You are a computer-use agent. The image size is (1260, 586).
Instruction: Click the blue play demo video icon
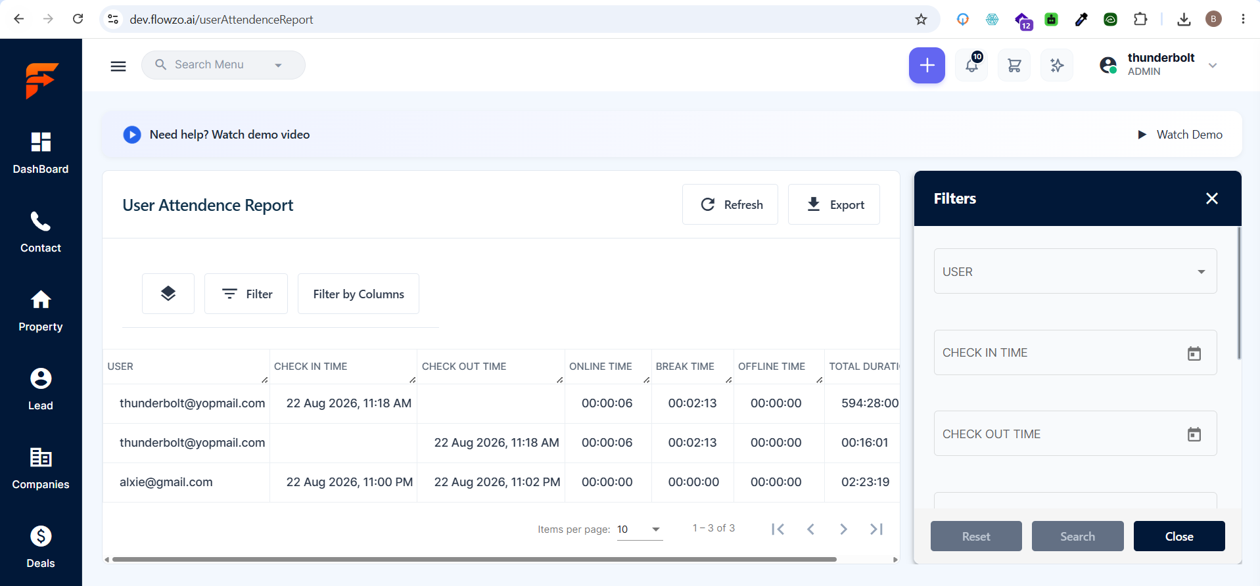point(132,135)
